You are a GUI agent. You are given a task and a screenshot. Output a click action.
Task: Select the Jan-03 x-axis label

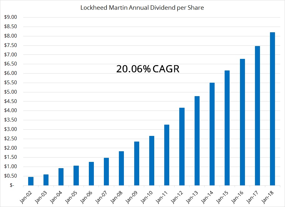41,197
